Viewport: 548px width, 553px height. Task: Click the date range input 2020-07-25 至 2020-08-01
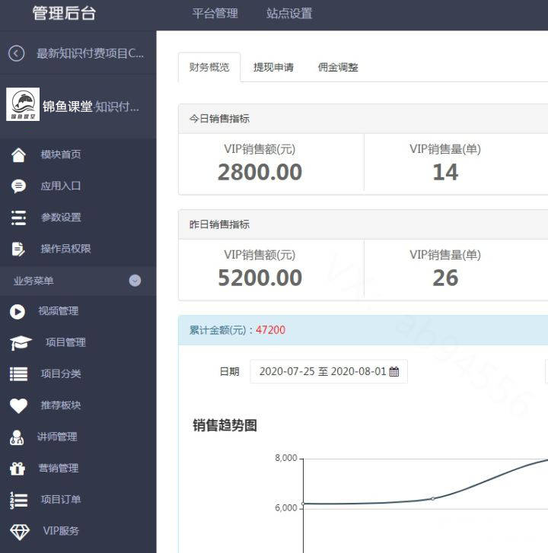pos(329,371)
